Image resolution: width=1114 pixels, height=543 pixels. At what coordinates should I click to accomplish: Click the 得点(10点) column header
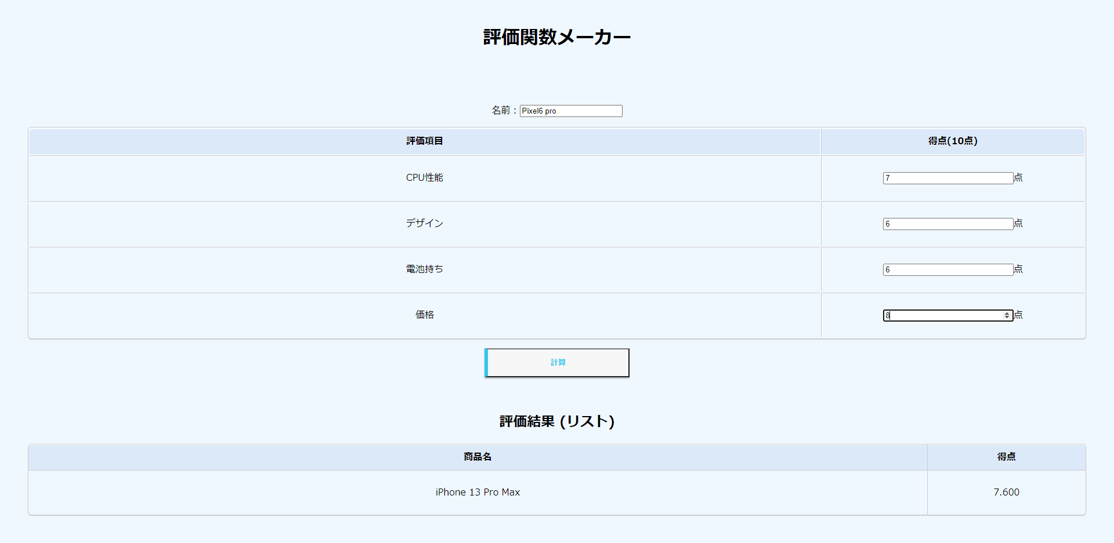tap(953, 141)
